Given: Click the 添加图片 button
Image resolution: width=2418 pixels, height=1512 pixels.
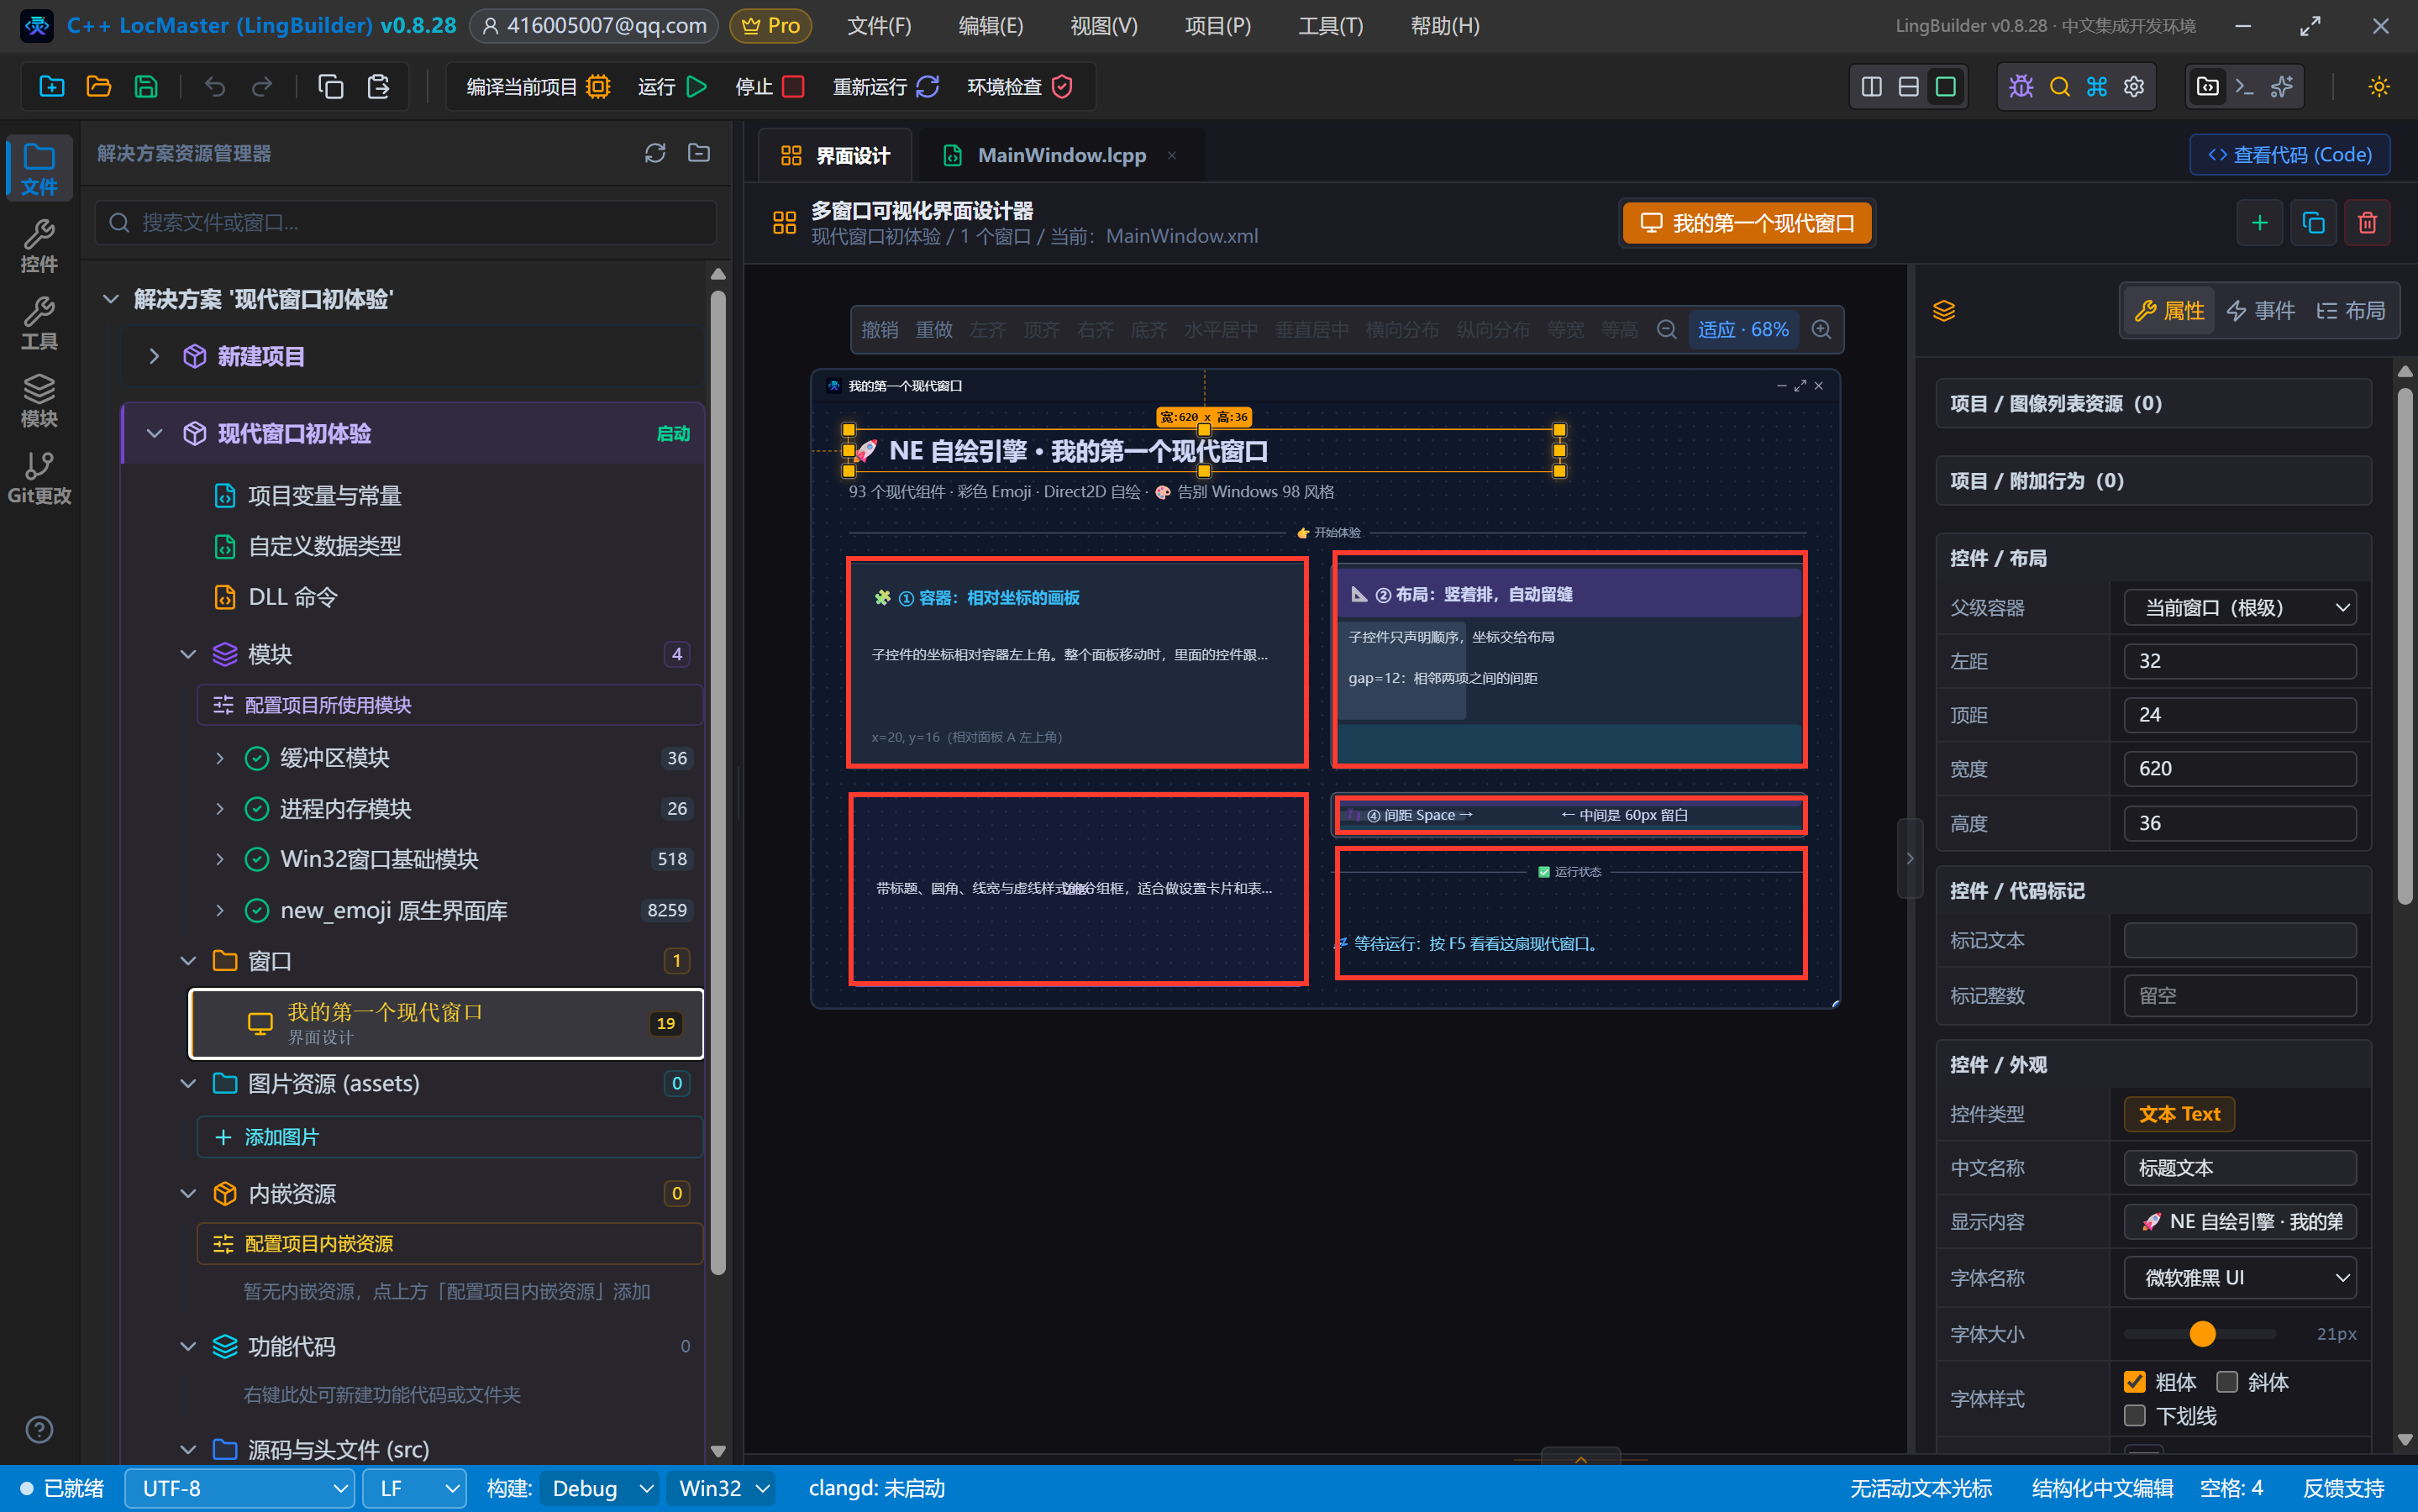Looking at the screenshot, I should tap(449, 1137).
